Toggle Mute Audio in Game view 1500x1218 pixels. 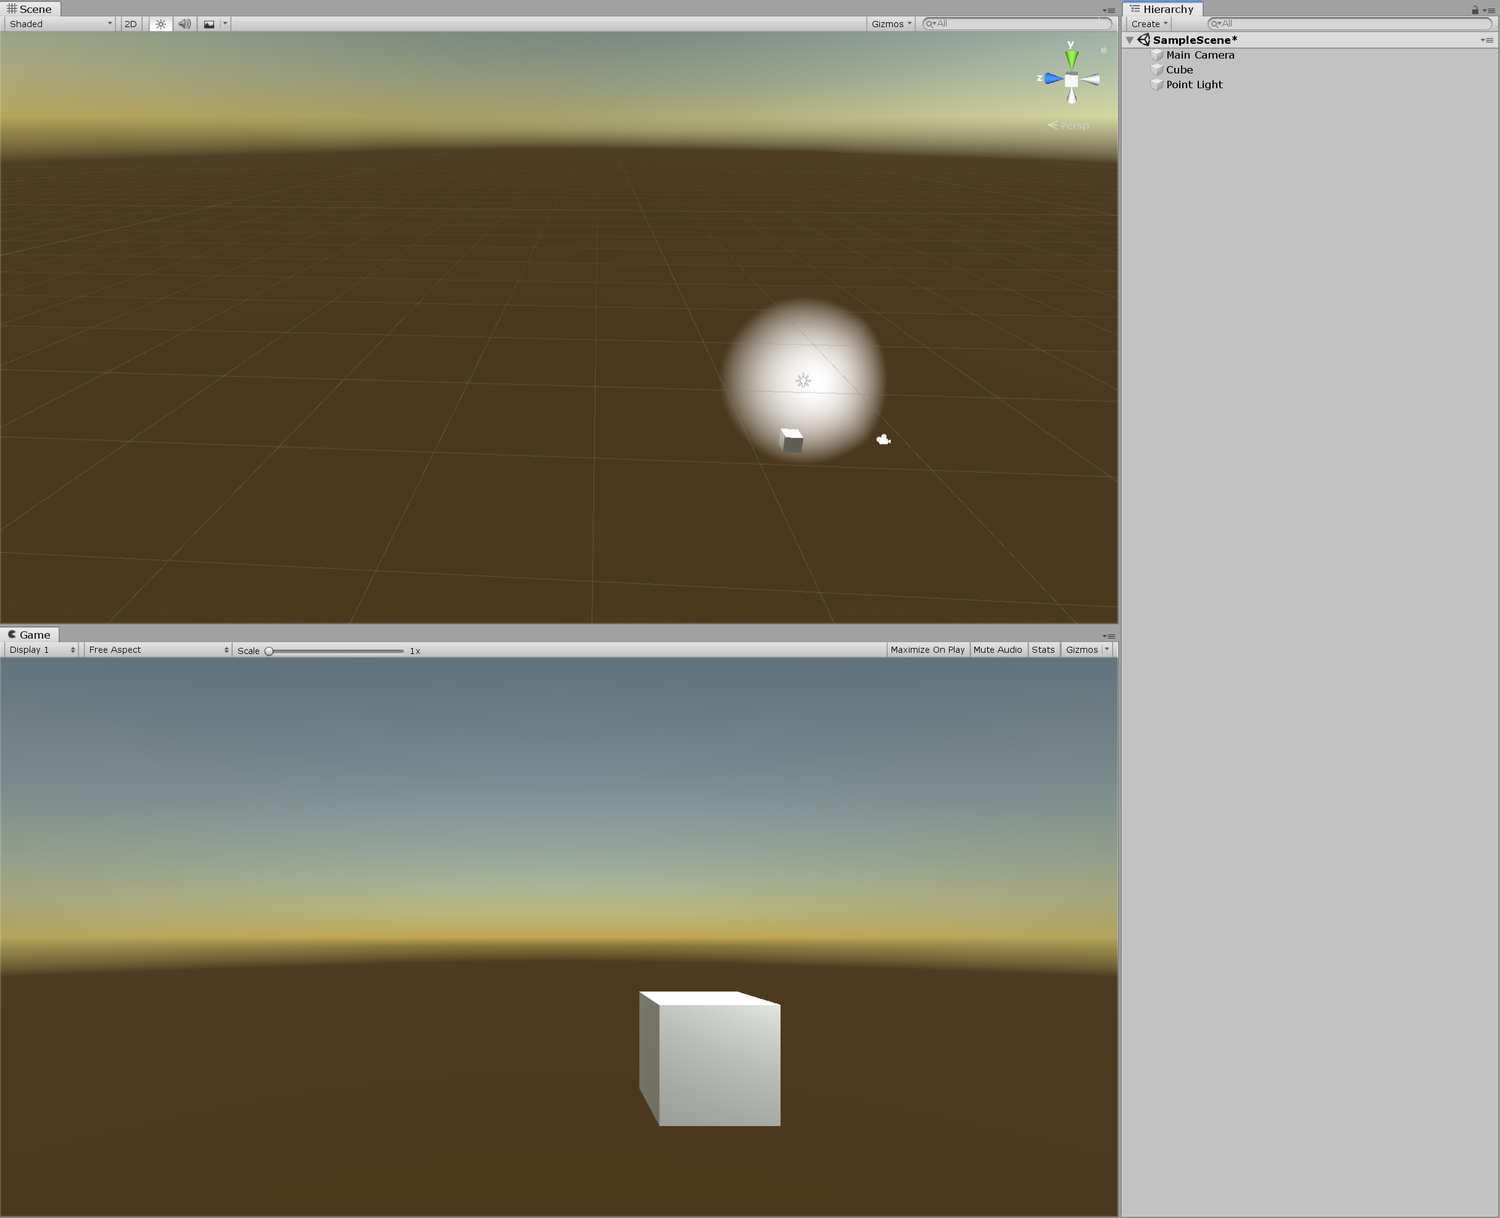pos(998,649)
